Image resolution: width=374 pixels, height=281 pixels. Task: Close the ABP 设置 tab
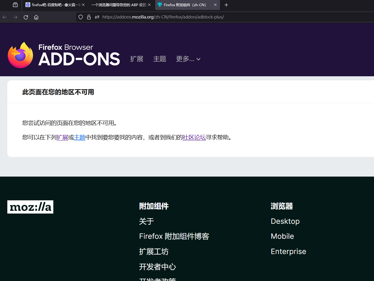tap(149, 5)
